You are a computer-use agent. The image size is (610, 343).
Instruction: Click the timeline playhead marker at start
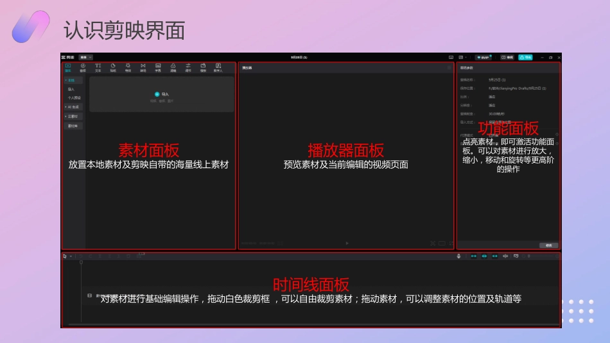point(82,263)
